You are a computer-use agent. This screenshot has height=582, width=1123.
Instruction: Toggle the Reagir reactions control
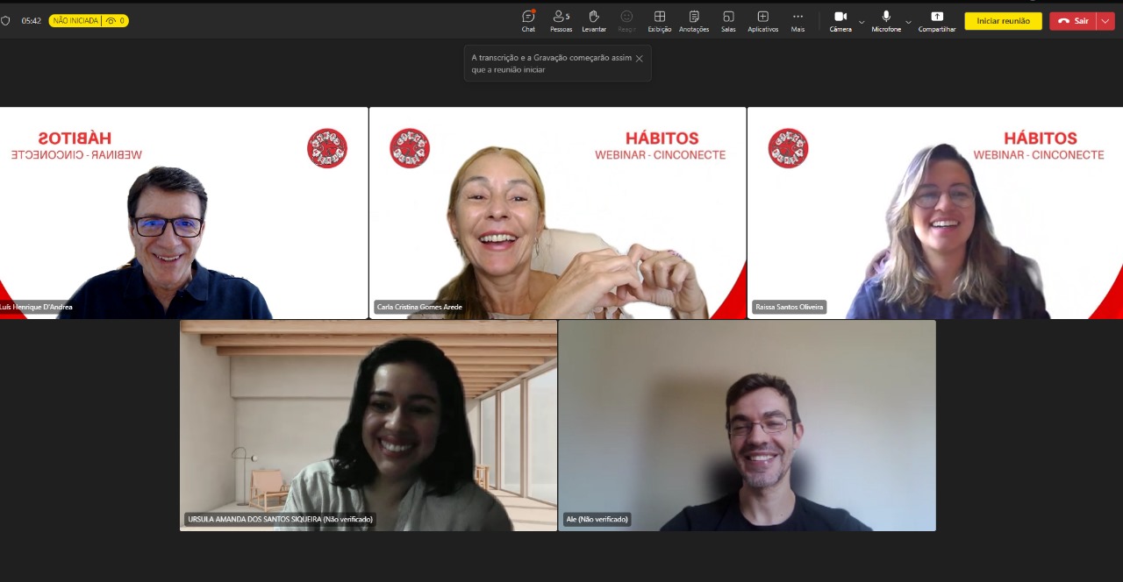tap(626, 19)
